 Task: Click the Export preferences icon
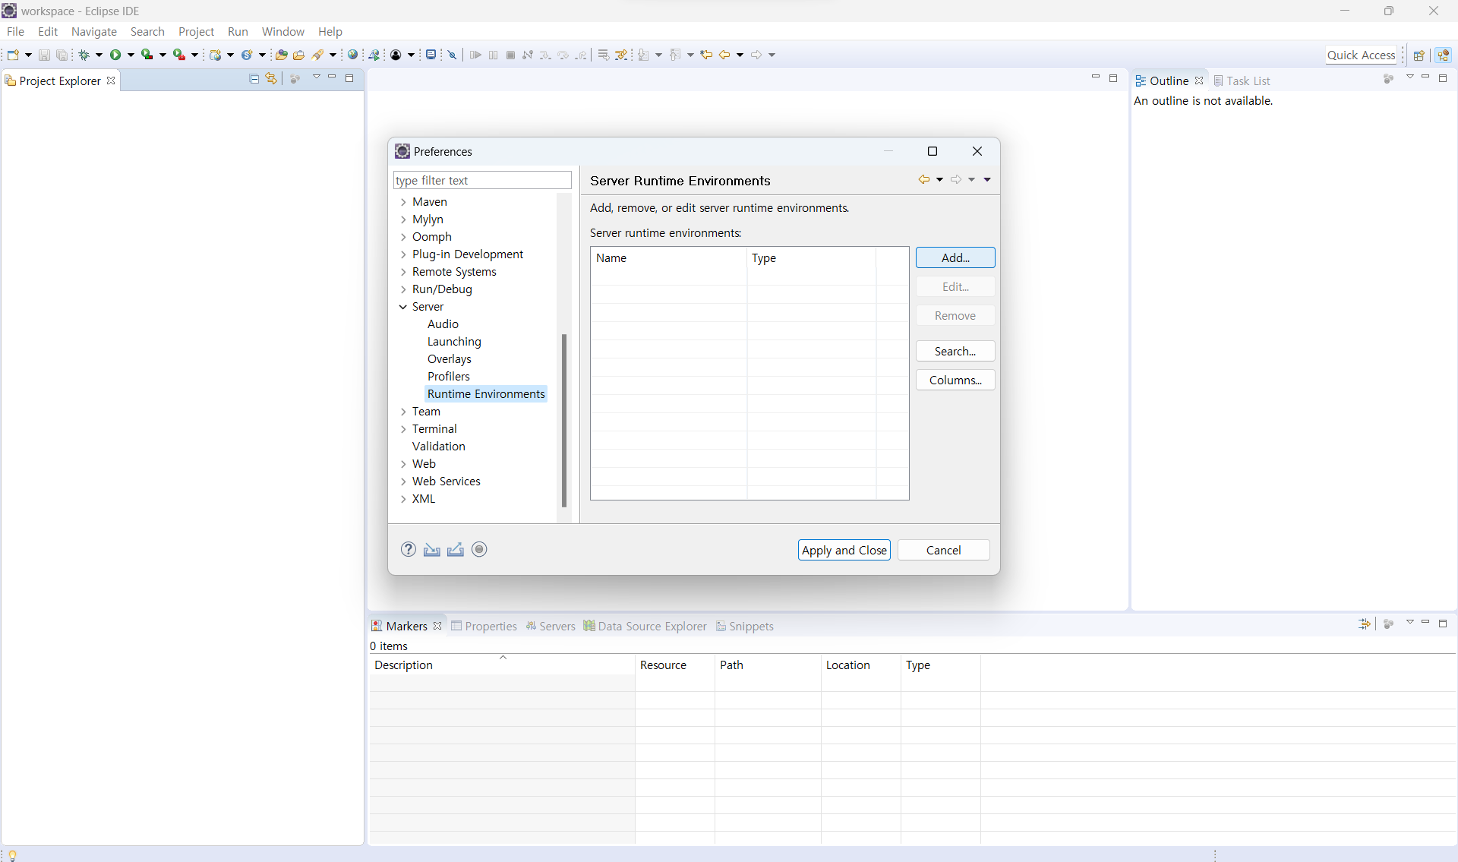pyautogui.click(x=456, y=550)
